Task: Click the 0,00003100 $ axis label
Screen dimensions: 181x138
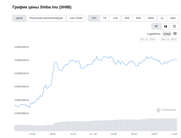Action: pos(21,73)
